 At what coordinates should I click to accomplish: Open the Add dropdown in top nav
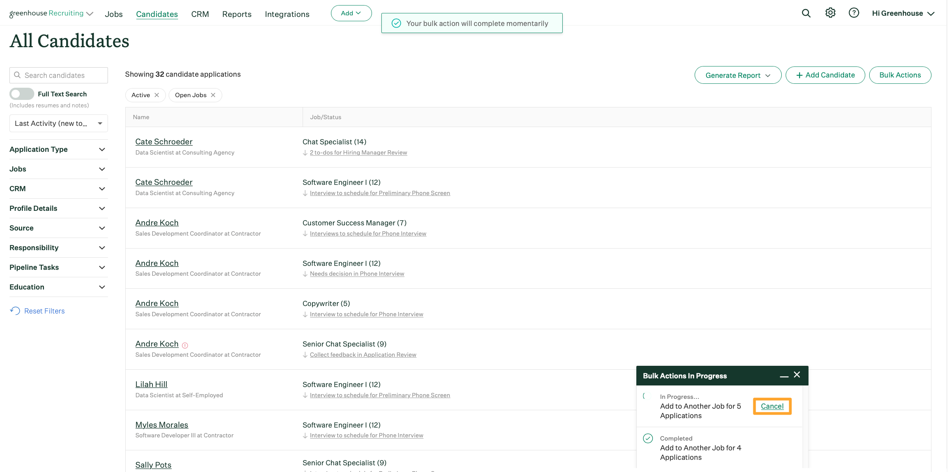pyautogui.click(x=351, y=13)
